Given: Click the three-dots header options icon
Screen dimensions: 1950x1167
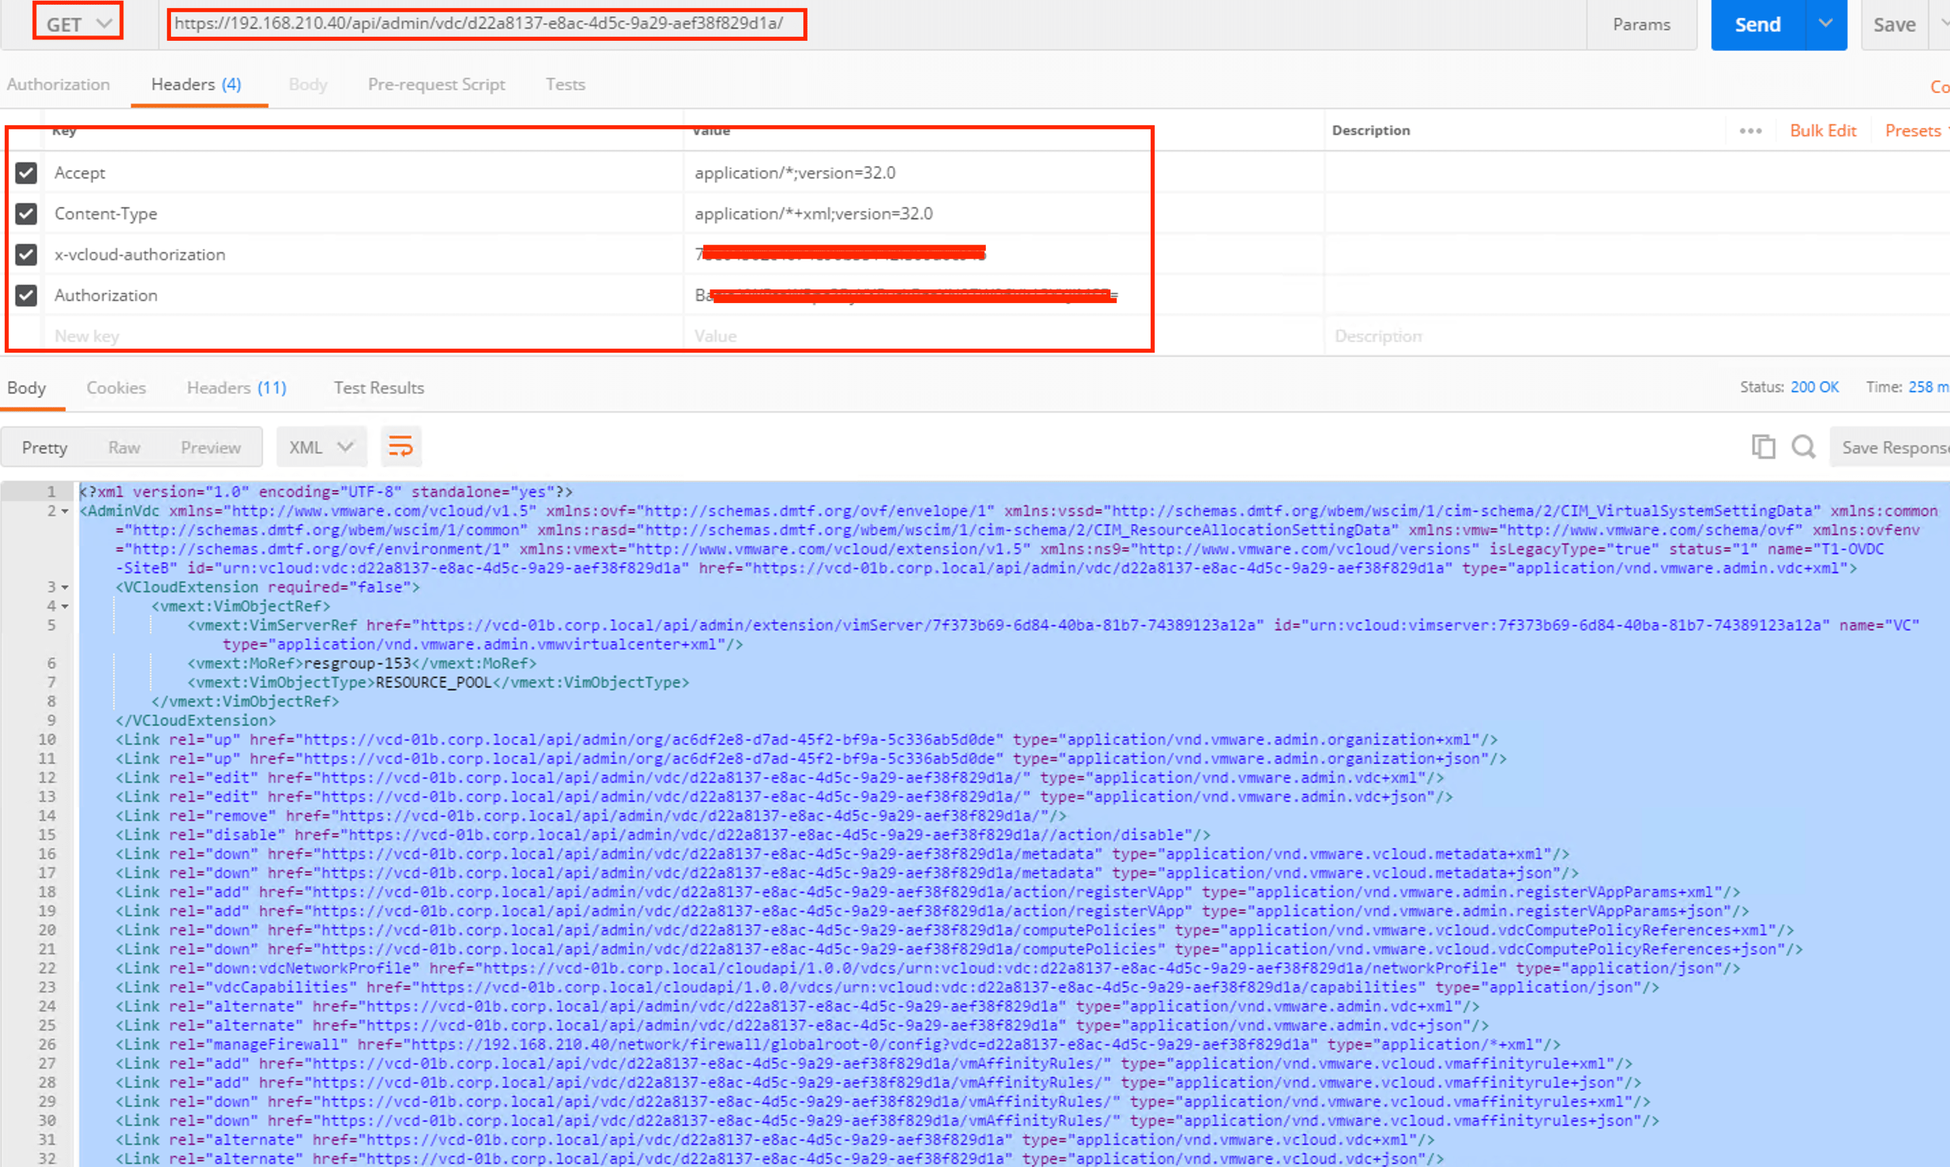Looking at the screenshot, I should point(1750,131).
